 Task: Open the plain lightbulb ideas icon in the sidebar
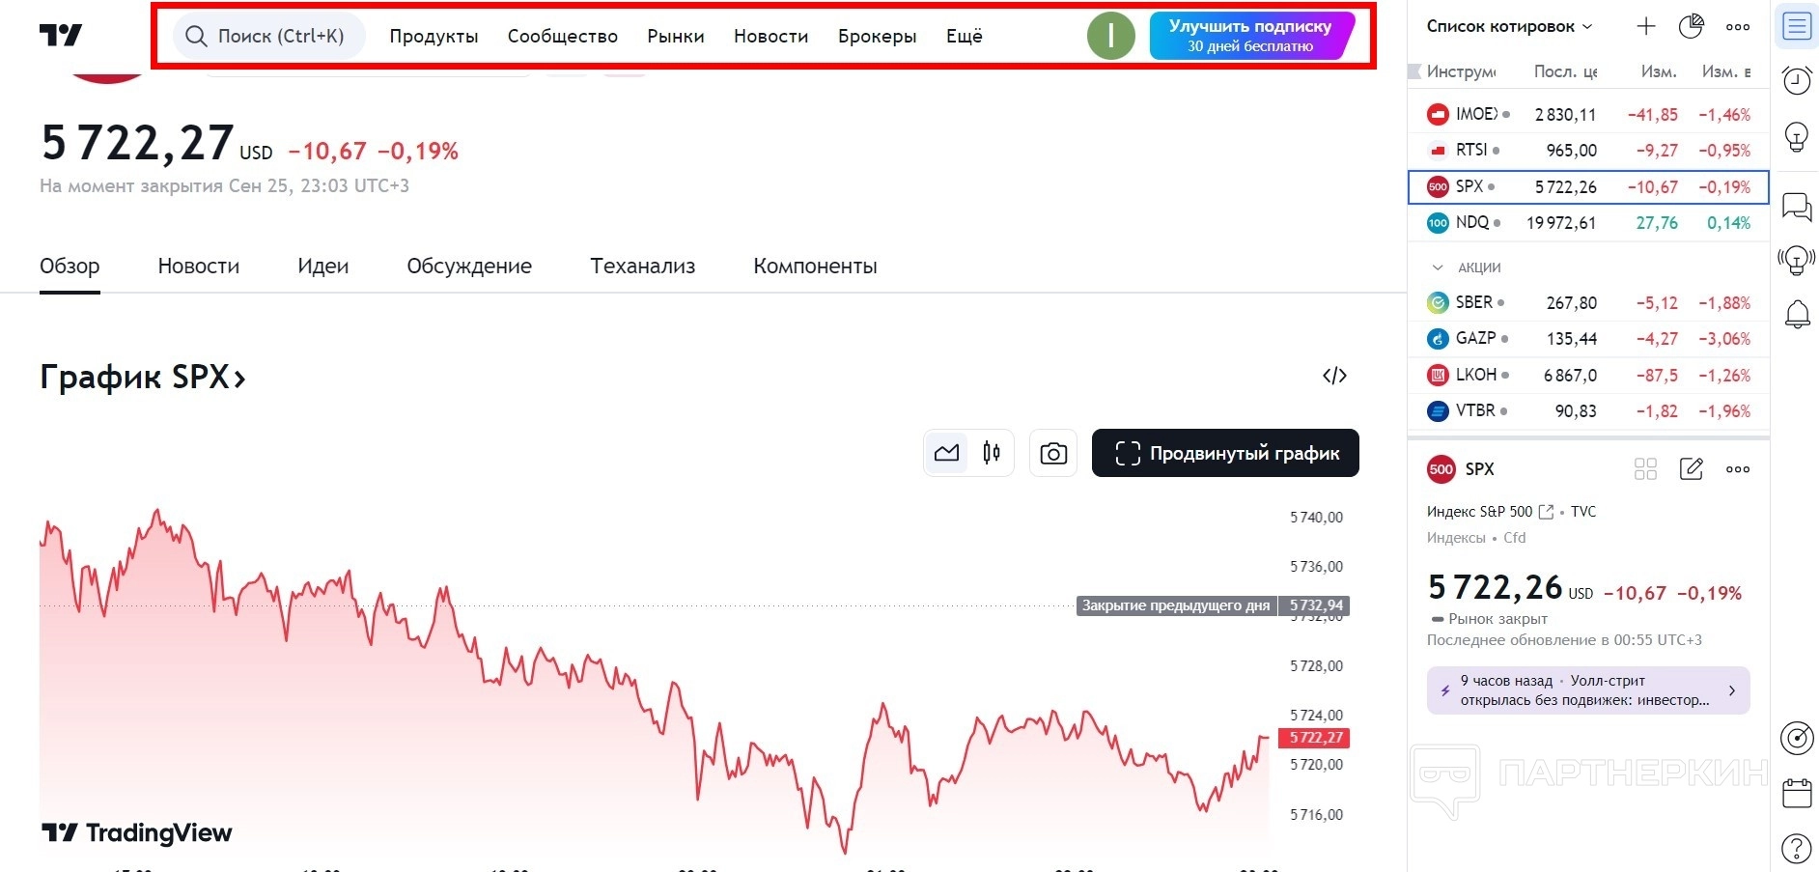coord(1797,136)
